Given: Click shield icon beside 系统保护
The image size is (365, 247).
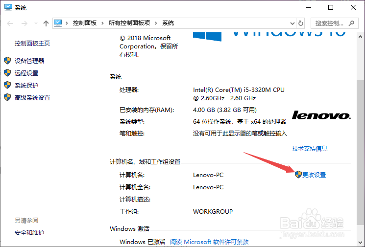Looking at the screenshot, I should (x=7, y=85).
